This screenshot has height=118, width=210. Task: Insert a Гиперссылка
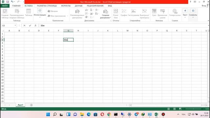[175, 13]
